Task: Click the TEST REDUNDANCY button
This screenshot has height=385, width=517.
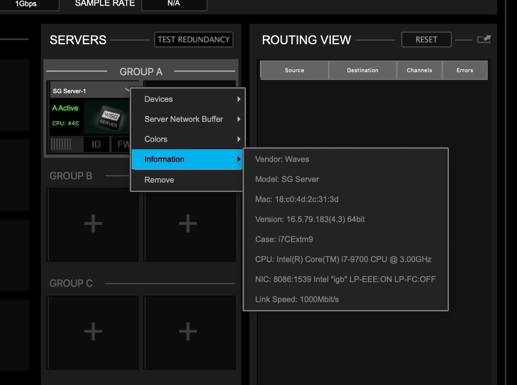Action: (194, 39)
